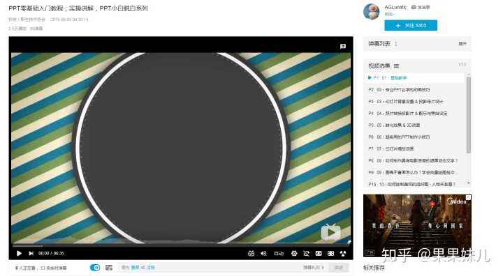Follow AGLunatic with the blue button
503x276 pixels.
(x=411, y=25)
